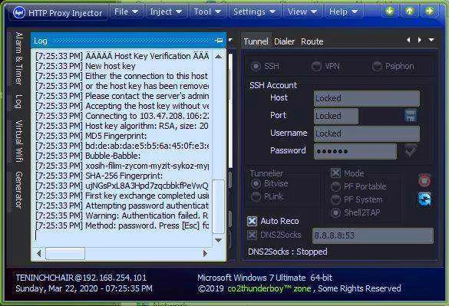Open the Help menu dropdown
Screen dimensions: 449x306
(343, 12)
